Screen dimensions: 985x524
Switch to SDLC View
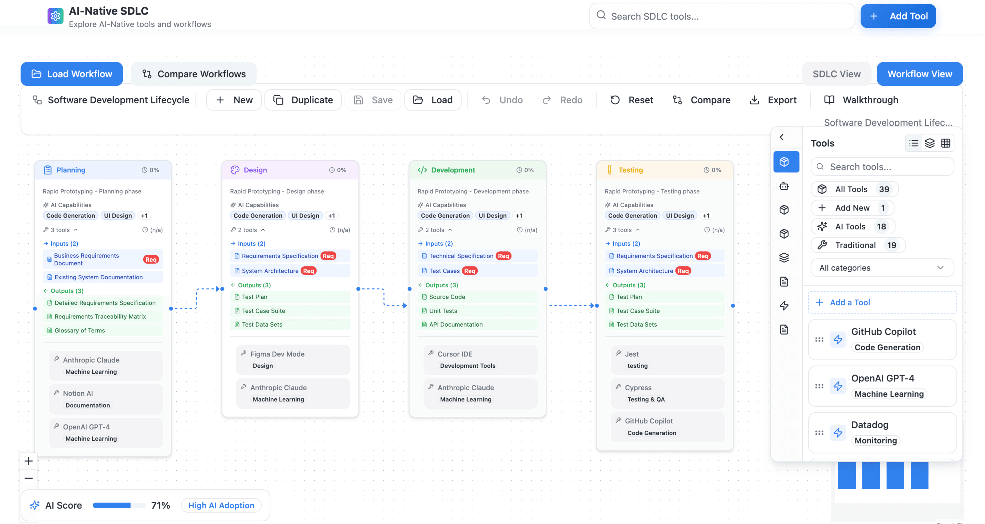pyautogui.click(x=837, y=73)
